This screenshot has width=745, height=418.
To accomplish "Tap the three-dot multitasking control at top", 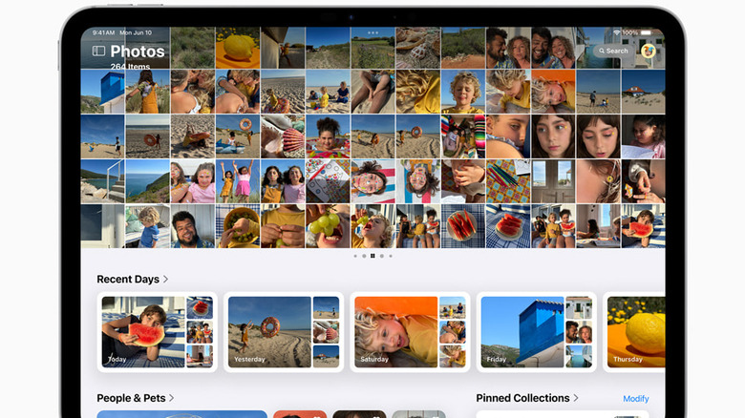I will [x=372, y=32].
